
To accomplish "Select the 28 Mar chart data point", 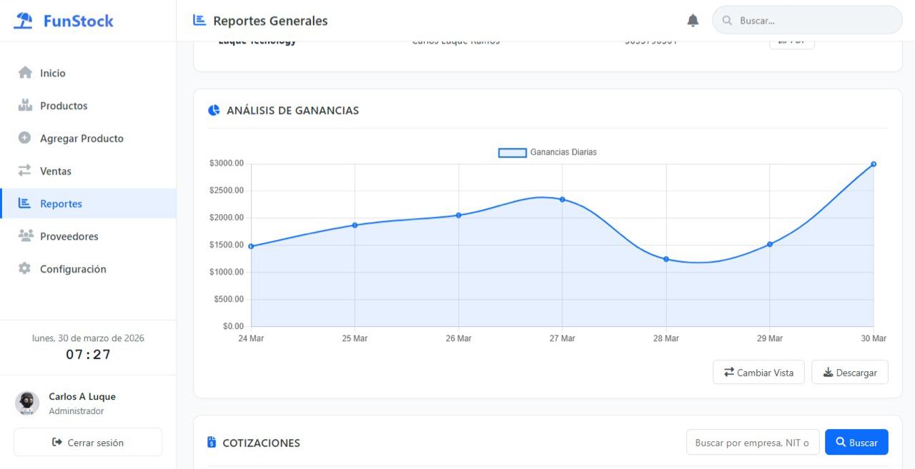I will coord(666,259).
